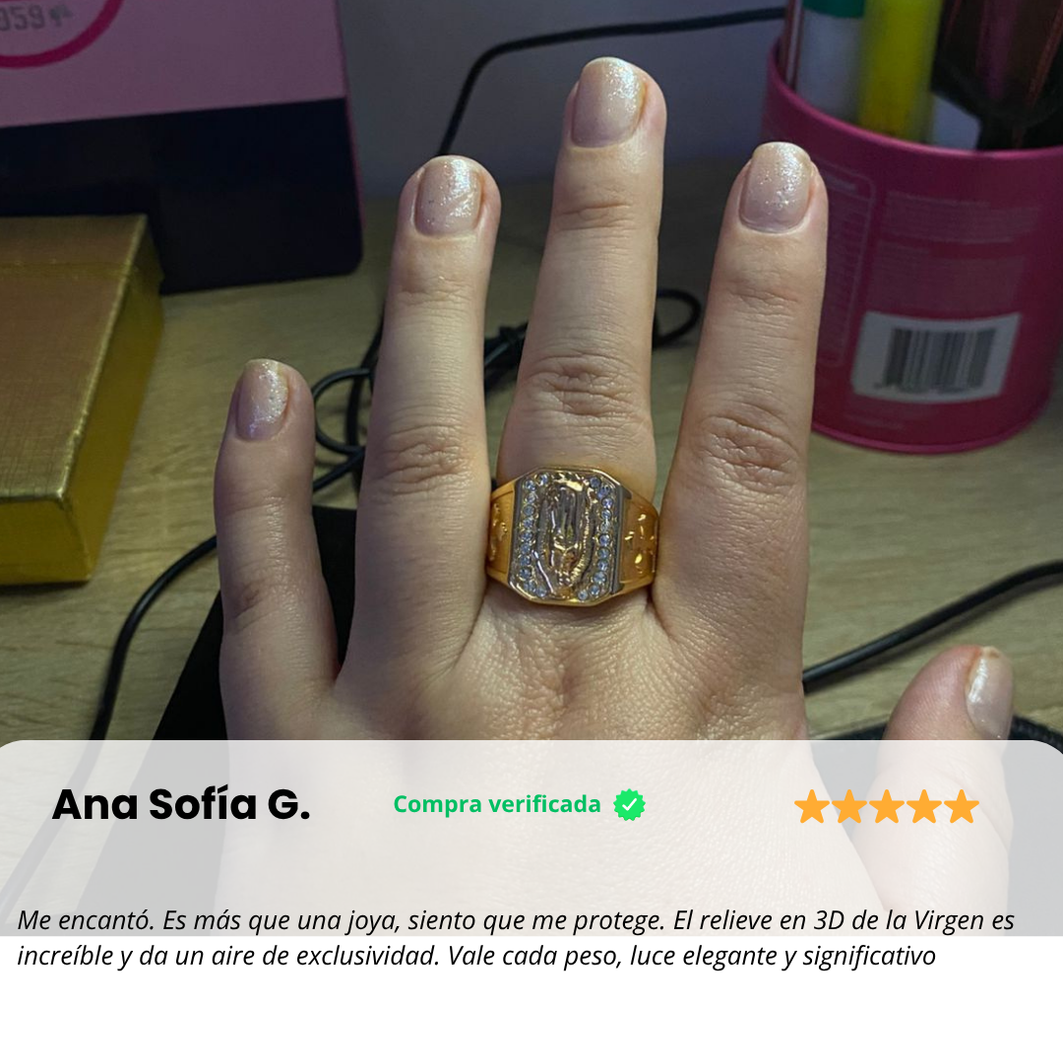Click review line starting "increíble y da"

pos(476,956)
